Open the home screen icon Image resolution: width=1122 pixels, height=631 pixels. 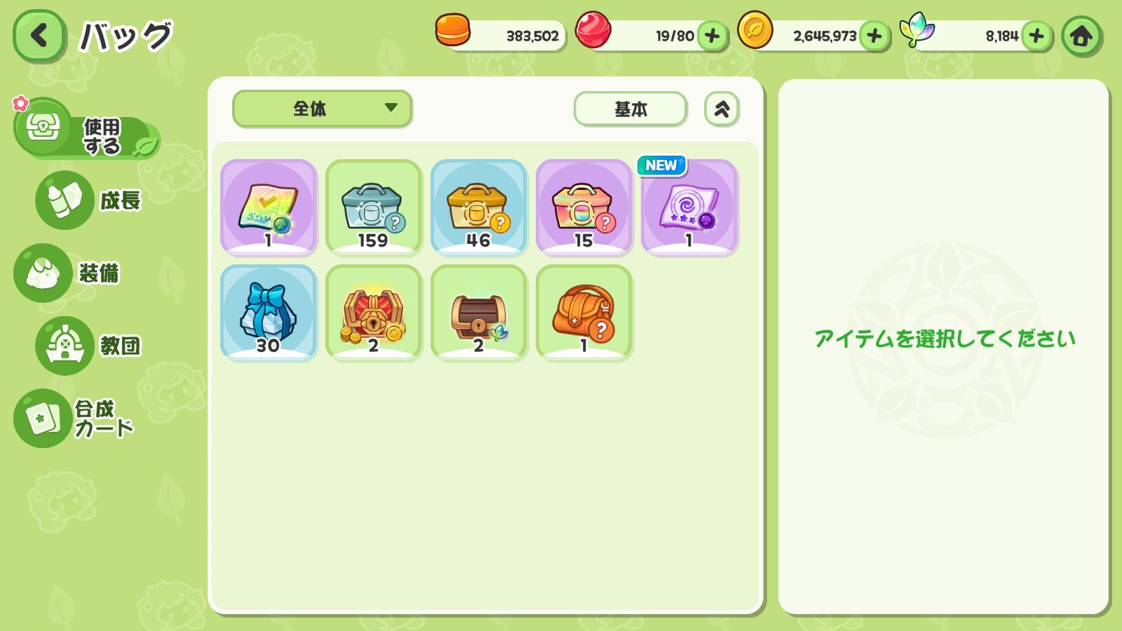[1081, 36]
